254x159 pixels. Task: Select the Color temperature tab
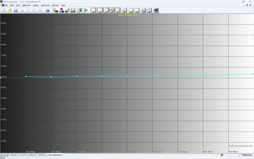(x=55, y=155)
